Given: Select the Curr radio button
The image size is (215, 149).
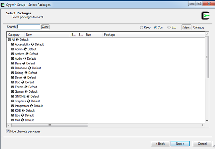Looking at the screenshot, I should pyautogui.click(x=155, y=27).
